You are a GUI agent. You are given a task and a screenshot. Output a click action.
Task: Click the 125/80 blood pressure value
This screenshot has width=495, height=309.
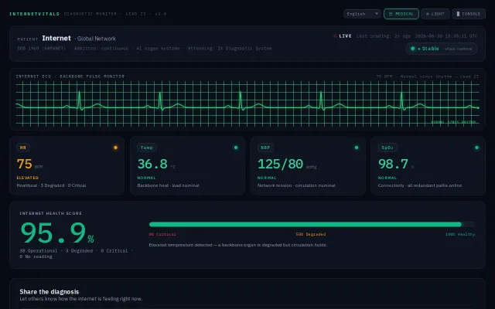(280, 164)
